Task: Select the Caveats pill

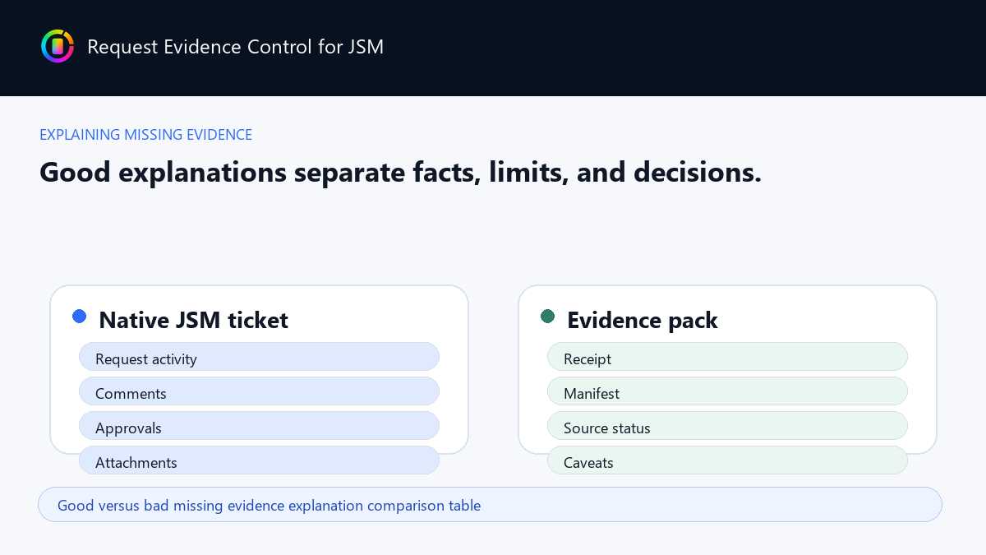Action: click(x=727, y=460)
